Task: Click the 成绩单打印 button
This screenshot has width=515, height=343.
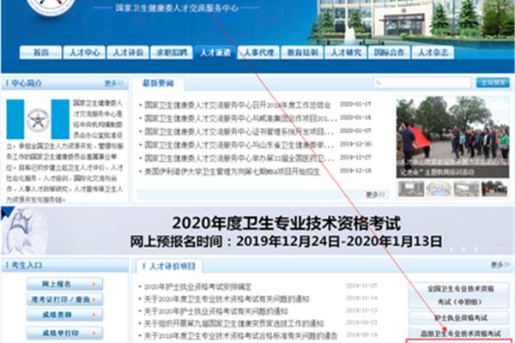Action: tap(64, 334)
